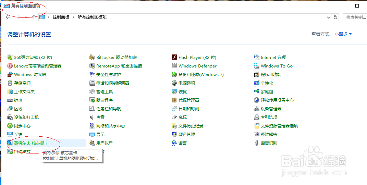Image resolution: width=367 pixels, height=185 pixels.
Task: Open the 恢复 icon
Action: click(x=174, y=92)
